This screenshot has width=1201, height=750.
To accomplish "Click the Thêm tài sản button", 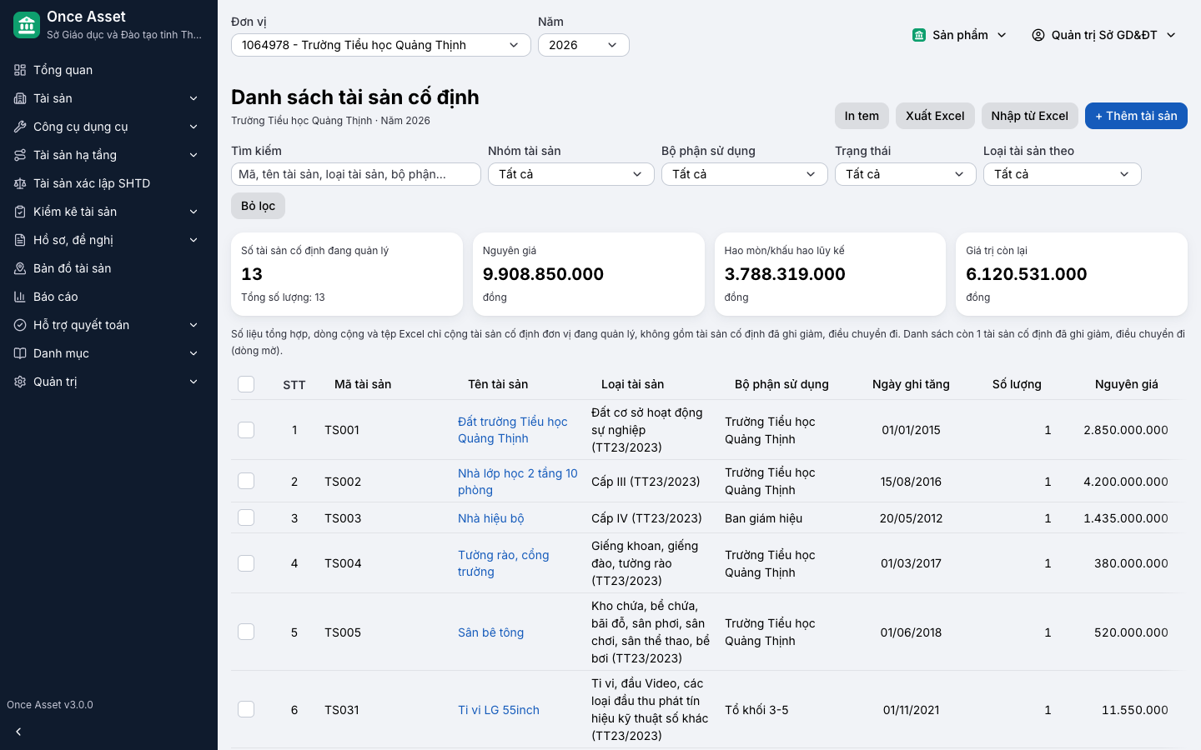I will pos(1136,116).
